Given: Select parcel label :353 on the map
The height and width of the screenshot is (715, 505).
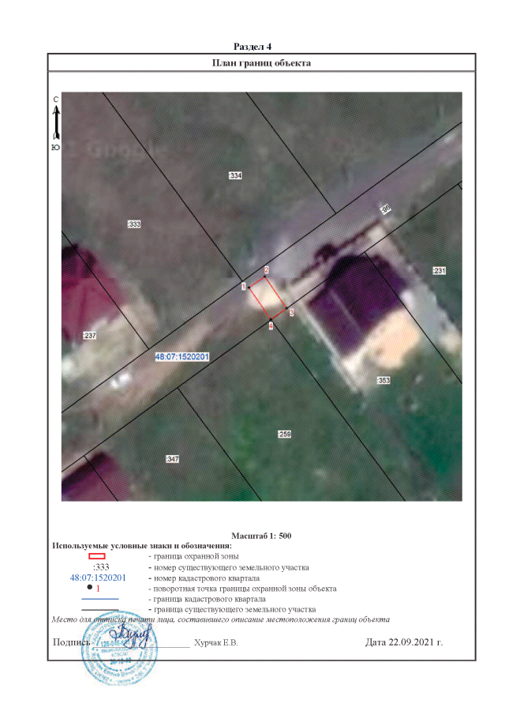Looking at the screenshot, I should pyautogui.click(x=383, y=381).
